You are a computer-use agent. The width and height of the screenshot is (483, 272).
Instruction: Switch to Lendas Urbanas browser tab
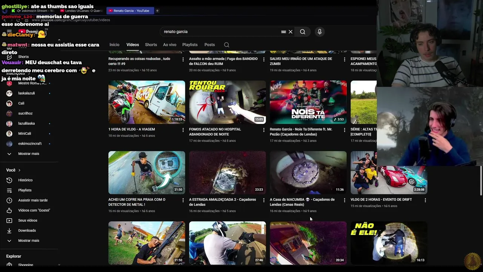pyautogui.click(x=81, y=11)
